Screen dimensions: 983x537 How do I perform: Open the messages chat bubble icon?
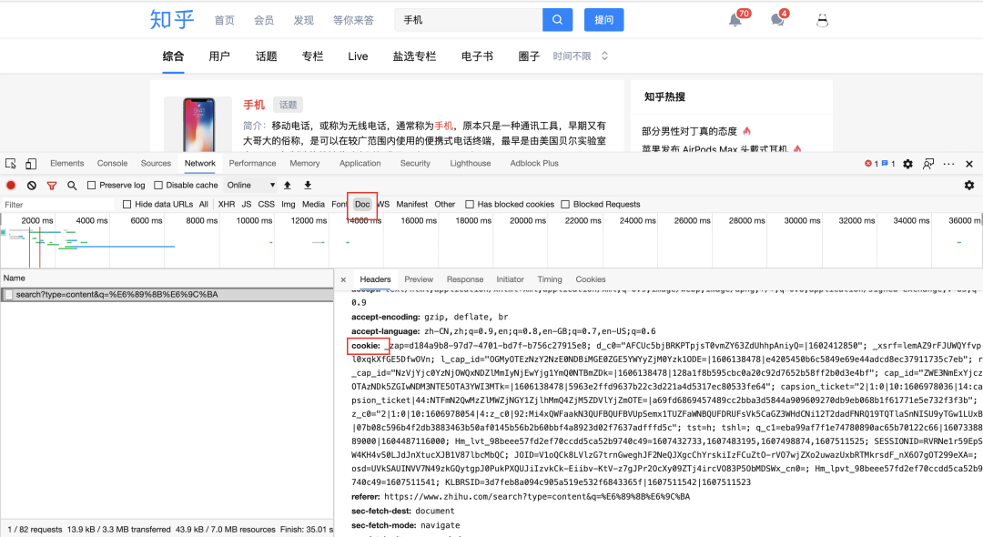click(x=777, y=20)
